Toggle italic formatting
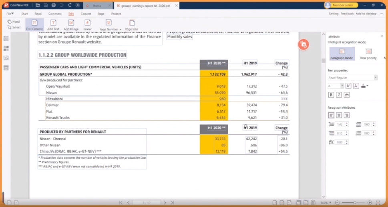Viewport: 388px width, 207px height. pos(339,95)
